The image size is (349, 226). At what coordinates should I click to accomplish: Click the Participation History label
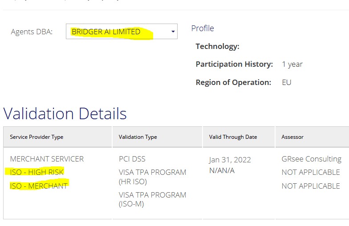pyautogui.click(x=234, y=64)
